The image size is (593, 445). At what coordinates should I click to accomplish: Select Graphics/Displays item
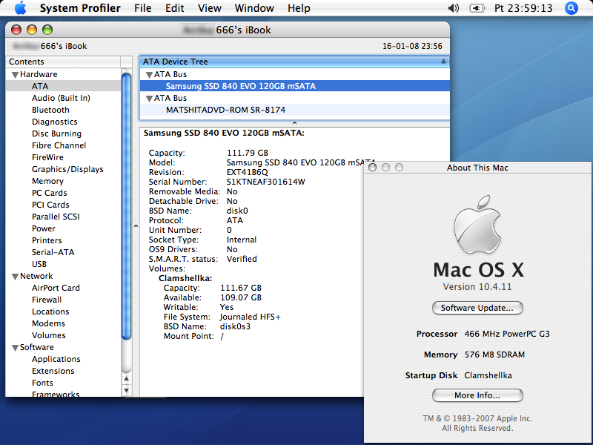[x=67, y=169]
